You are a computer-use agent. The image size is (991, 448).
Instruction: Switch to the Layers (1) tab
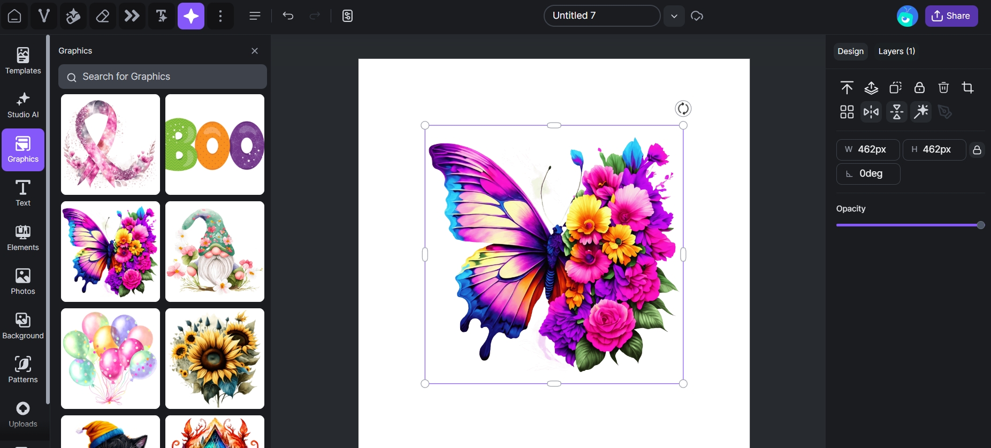click(x=896, y=51)
